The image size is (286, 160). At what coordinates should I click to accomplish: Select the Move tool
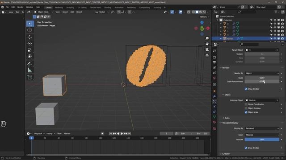point(30,37)
